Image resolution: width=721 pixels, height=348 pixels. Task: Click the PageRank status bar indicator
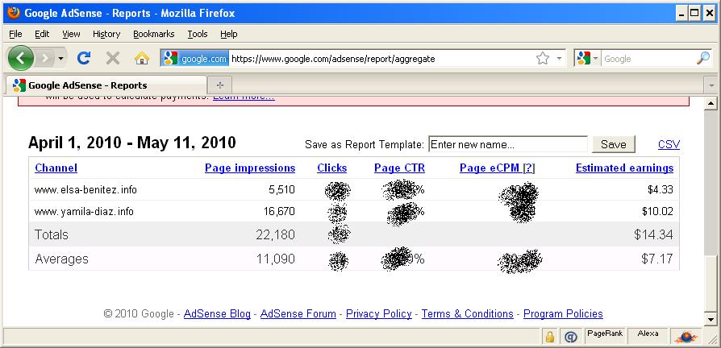pos(605,334)
